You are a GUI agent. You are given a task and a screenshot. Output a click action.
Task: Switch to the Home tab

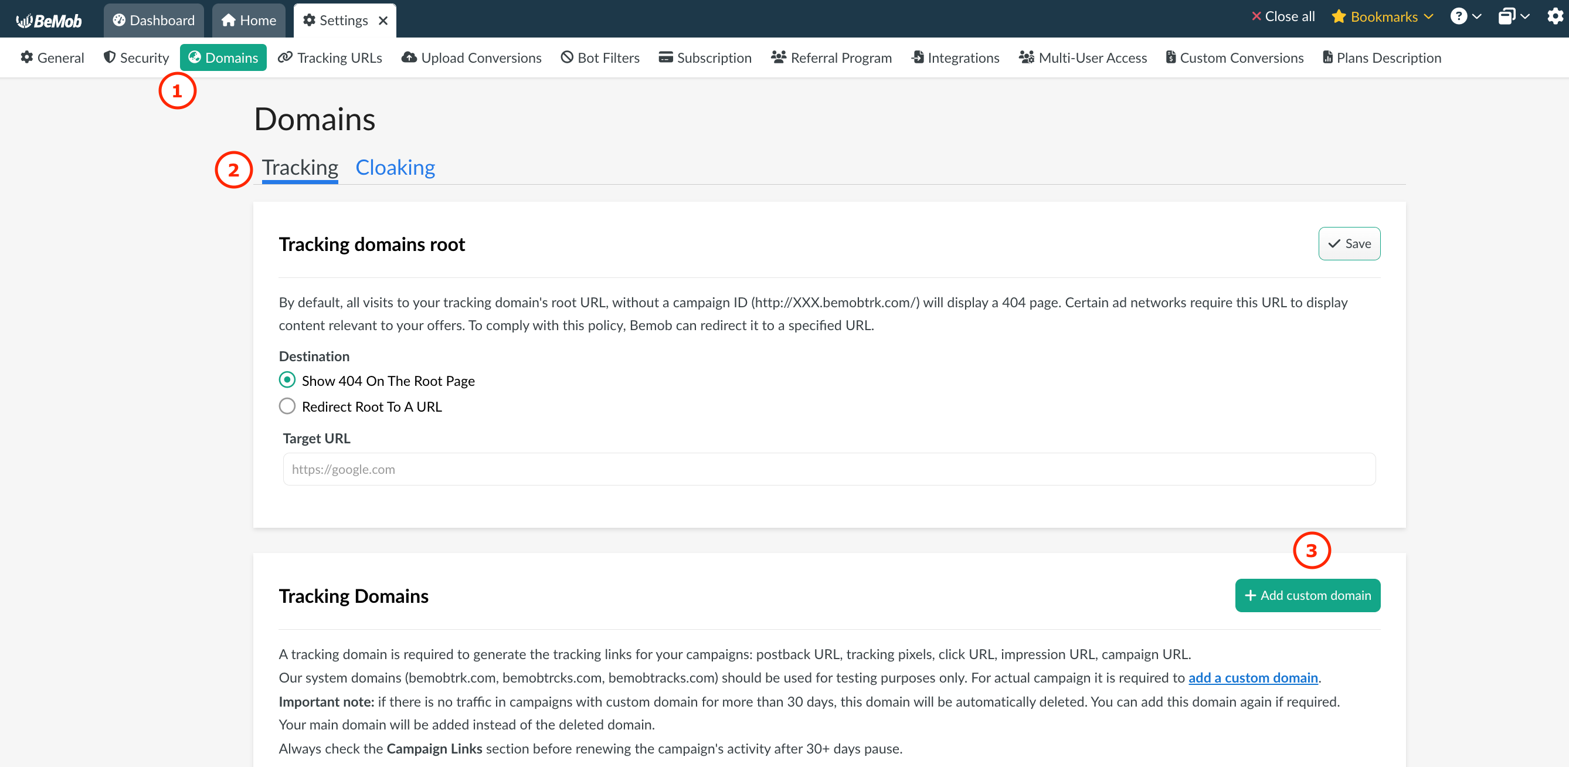point(249,20)
